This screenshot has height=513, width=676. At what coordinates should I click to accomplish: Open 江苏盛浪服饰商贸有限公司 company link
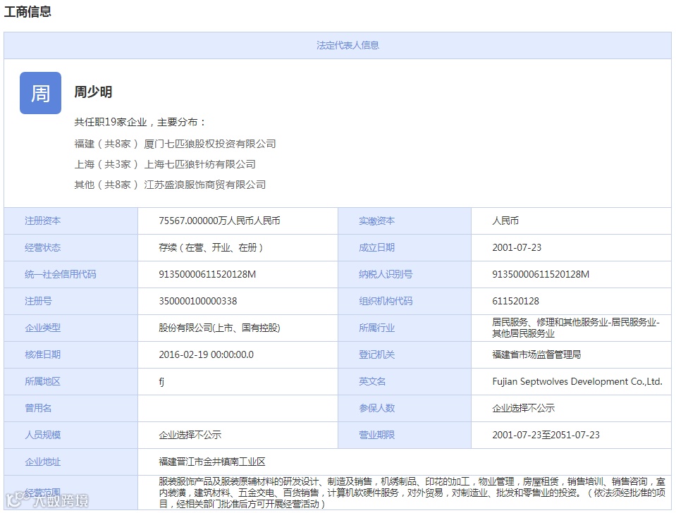tap(205, 185)
